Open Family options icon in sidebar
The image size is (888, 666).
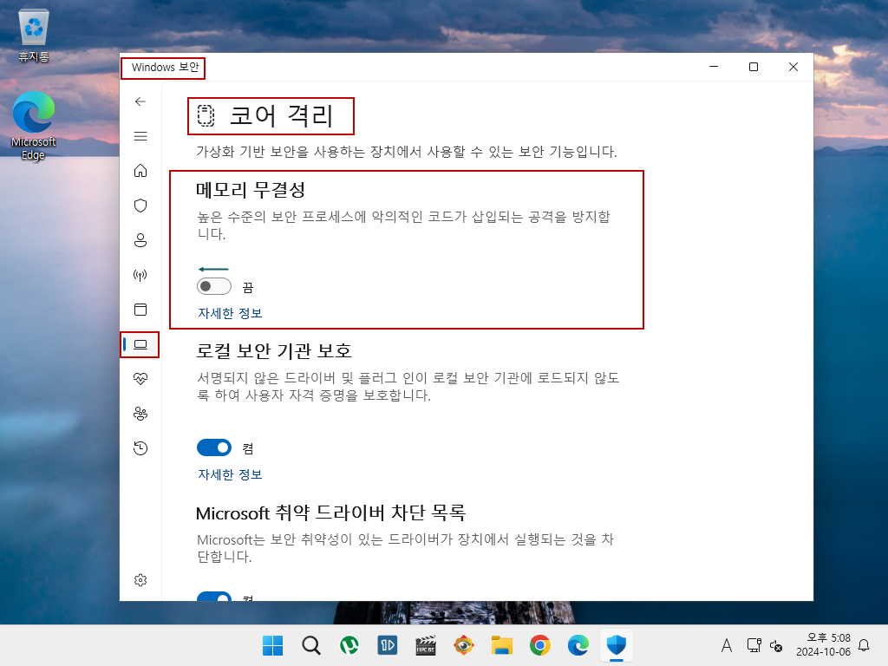coord(140,414)
